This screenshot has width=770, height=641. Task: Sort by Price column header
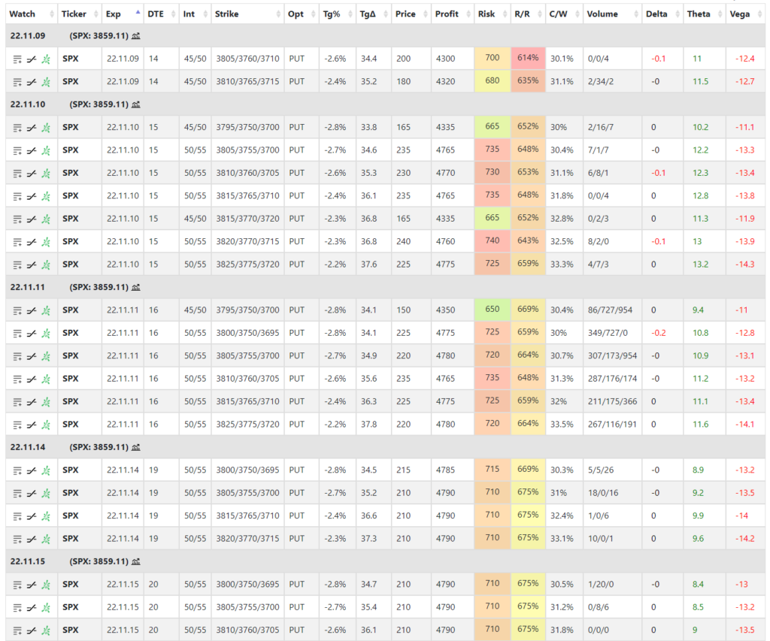[411, 14]
